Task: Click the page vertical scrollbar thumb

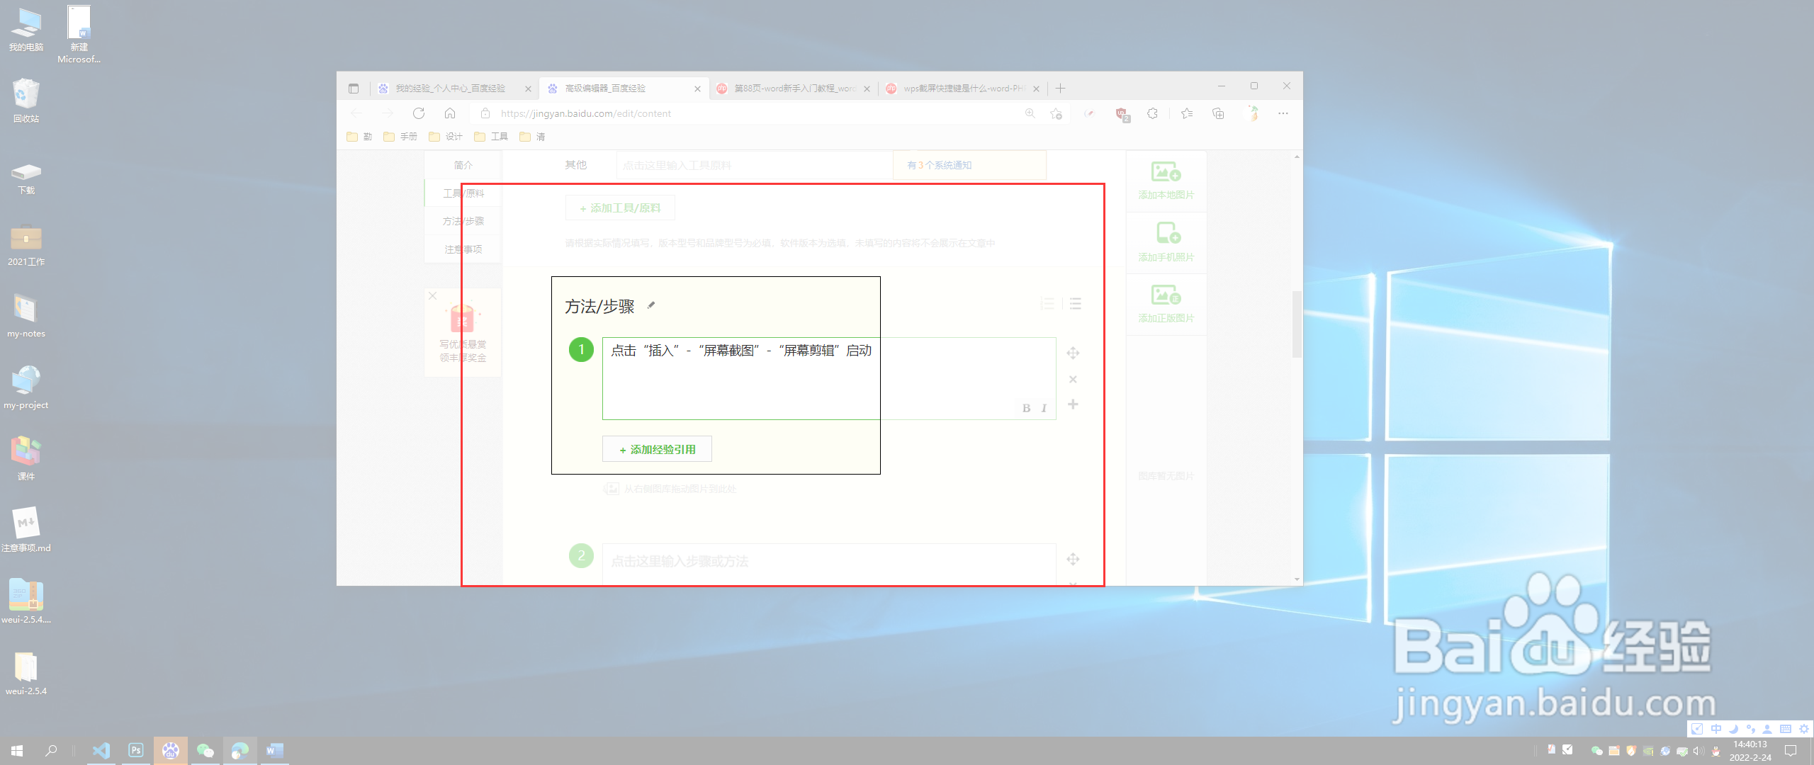Action: pos(1296,324)
